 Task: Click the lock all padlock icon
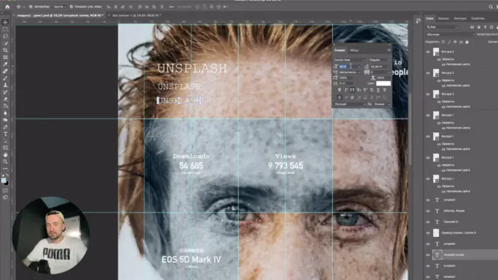pyautogui.click(x=467, y=42)
